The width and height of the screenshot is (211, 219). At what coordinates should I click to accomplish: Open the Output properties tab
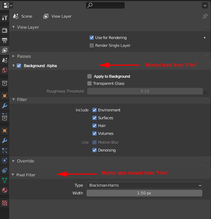tap(5, 40)
